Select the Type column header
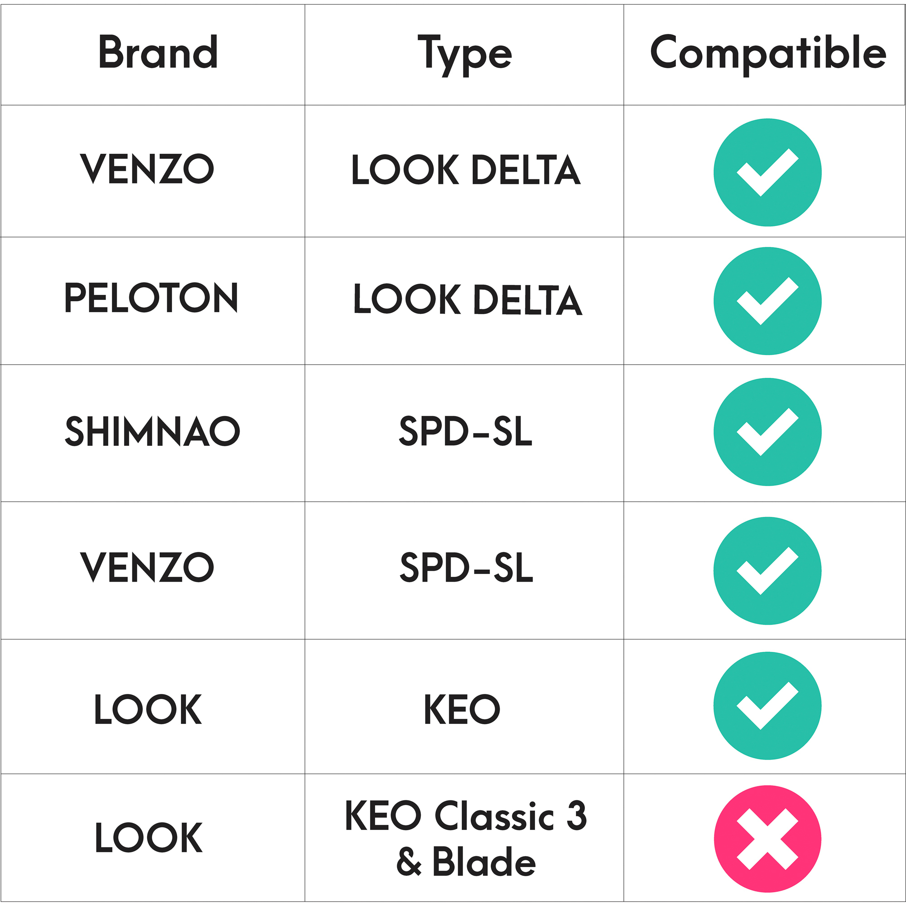906x906 pixels. tap(464, 55)
